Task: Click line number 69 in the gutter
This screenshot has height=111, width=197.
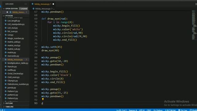Action: [x=36, y=19]
